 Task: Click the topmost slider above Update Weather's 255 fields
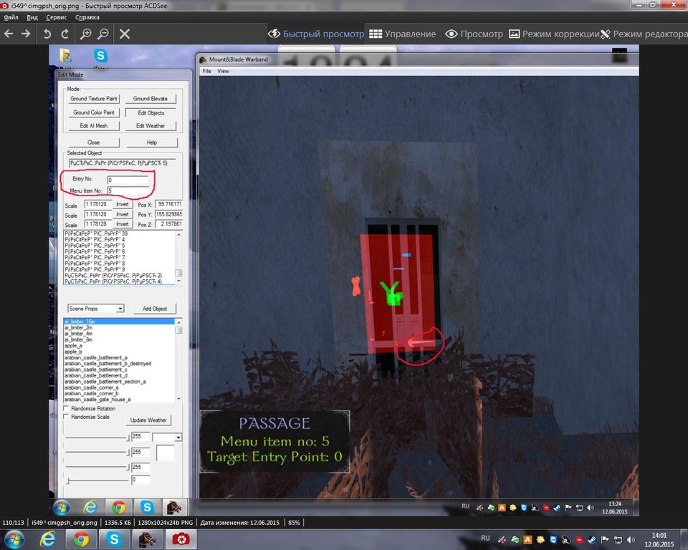97,437
